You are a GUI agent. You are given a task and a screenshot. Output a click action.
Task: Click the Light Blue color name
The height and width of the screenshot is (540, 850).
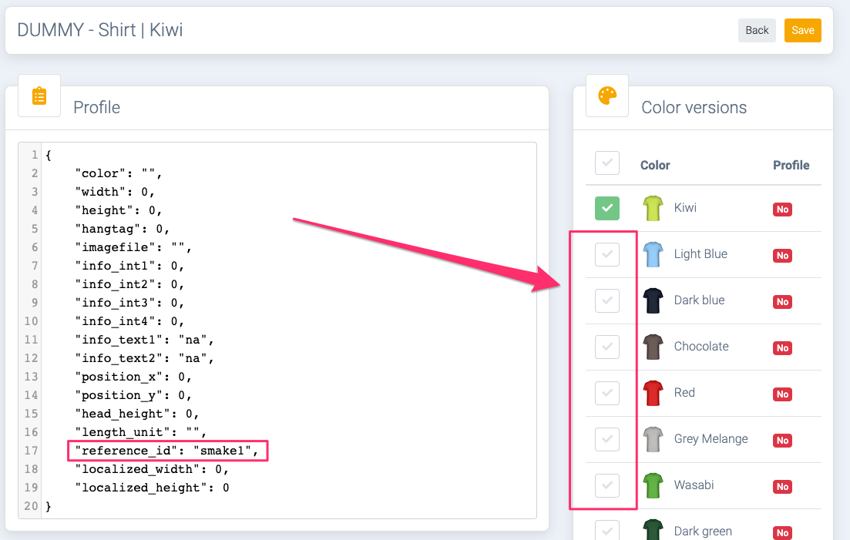tap(700, 254)
